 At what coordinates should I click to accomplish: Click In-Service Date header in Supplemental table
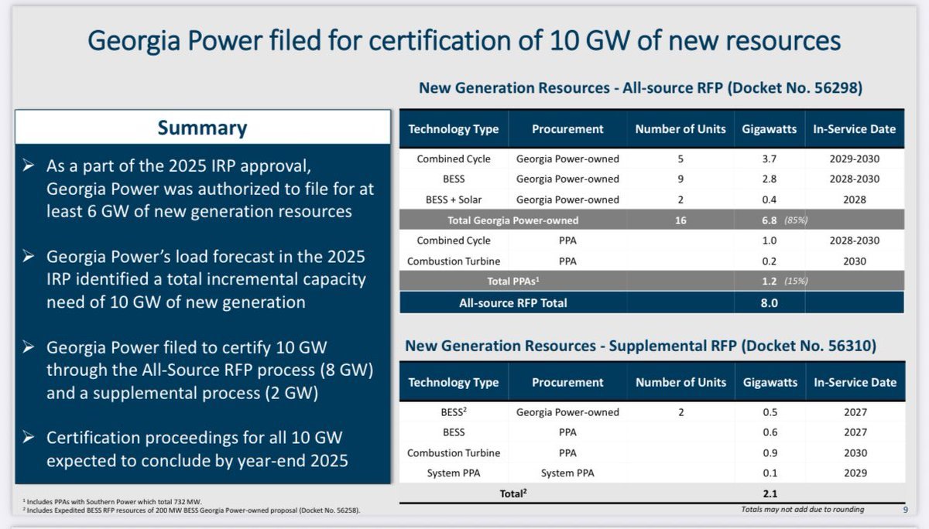(855, 382)
